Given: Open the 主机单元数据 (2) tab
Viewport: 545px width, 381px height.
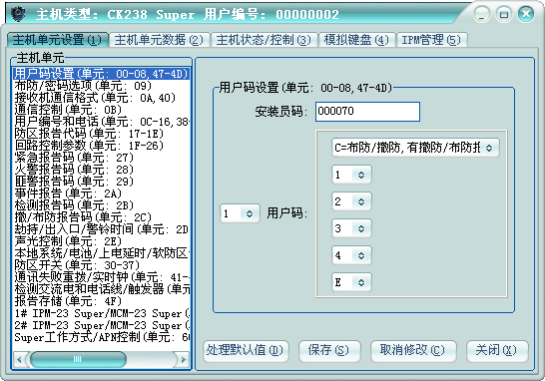Looking at the screenshot, I should click(x=159, y=40).
